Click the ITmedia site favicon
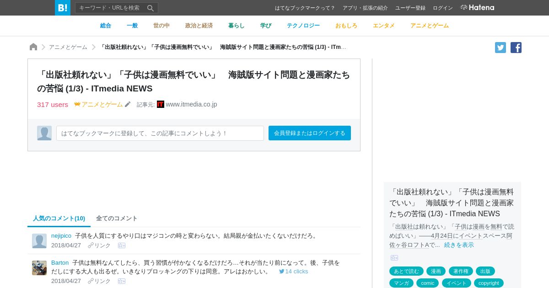Screen dimensions: 549x288 coord(161,104)
